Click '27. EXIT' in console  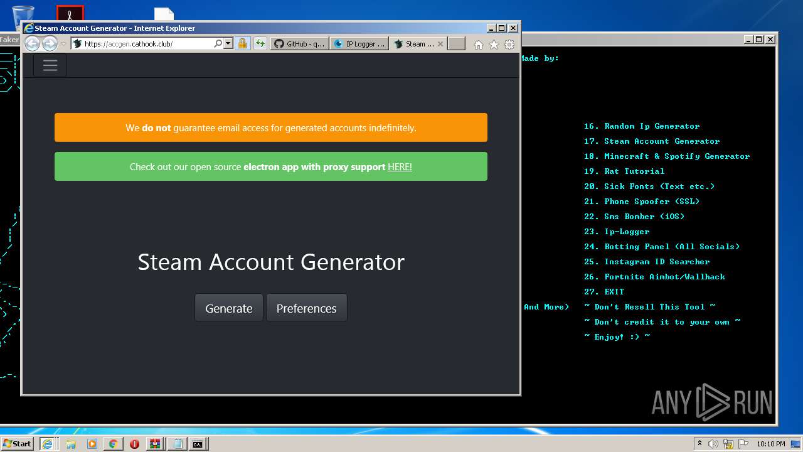tap(604, 292)
